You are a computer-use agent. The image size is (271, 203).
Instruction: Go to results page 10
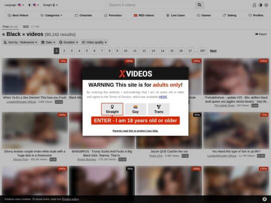click(x=125, y=51)
